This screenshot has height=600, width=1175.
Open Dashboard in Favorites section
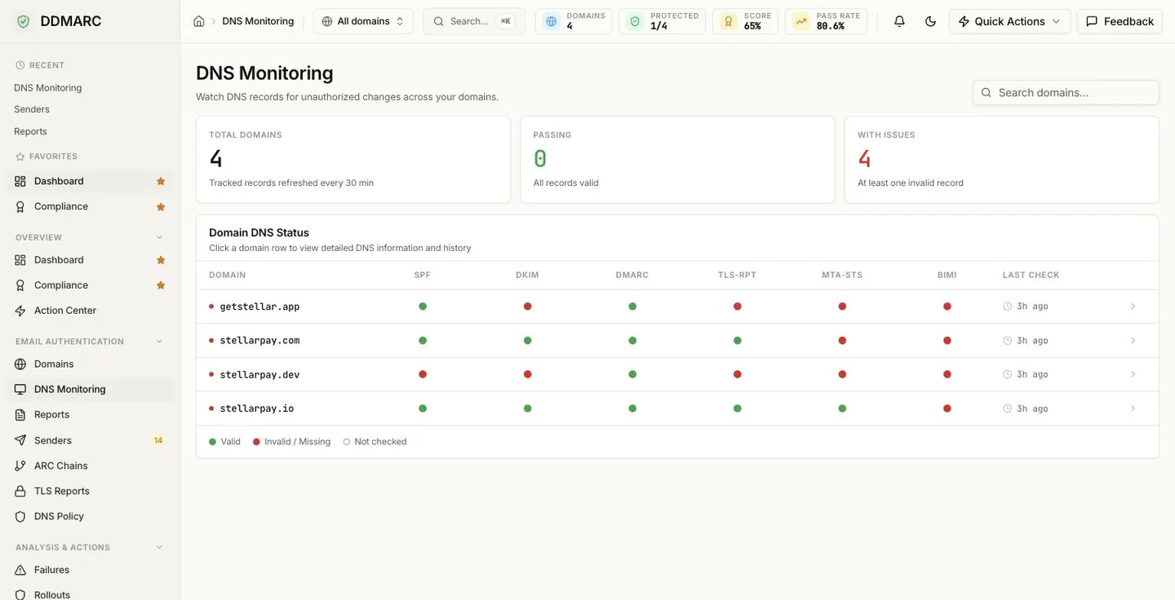pos(90,181)
